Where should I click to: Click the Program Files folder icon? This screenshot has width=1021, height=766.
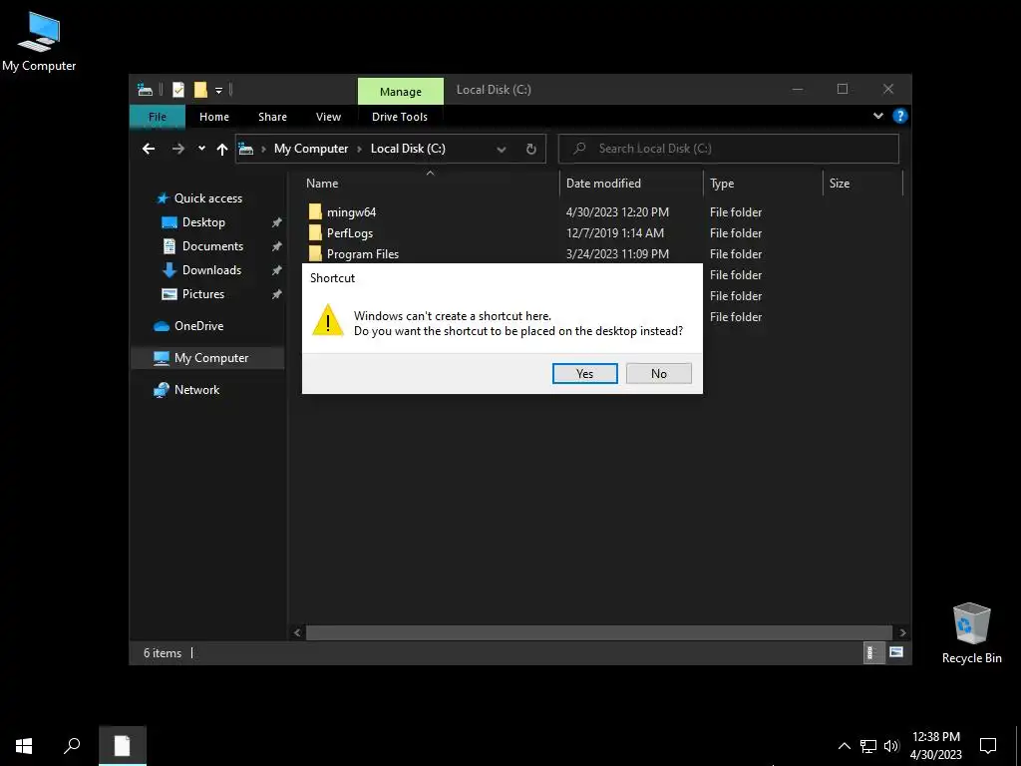point(315,253)
